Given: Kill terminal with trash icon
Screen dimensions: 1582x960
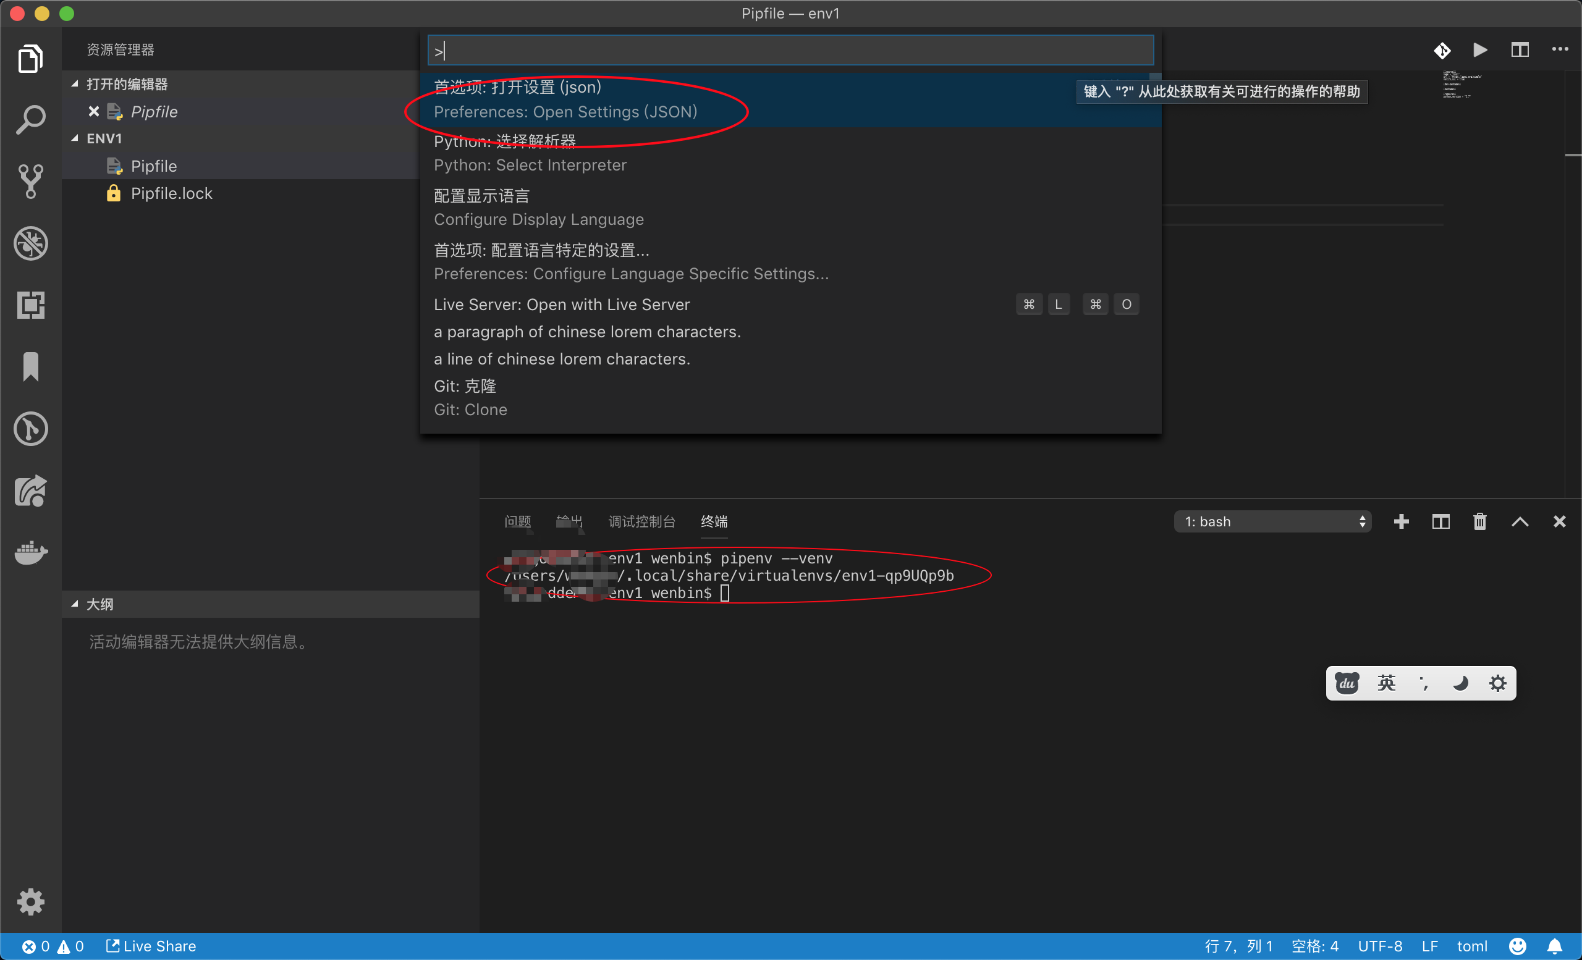Looking at the screenshot, I should (x=1479, y=522).
